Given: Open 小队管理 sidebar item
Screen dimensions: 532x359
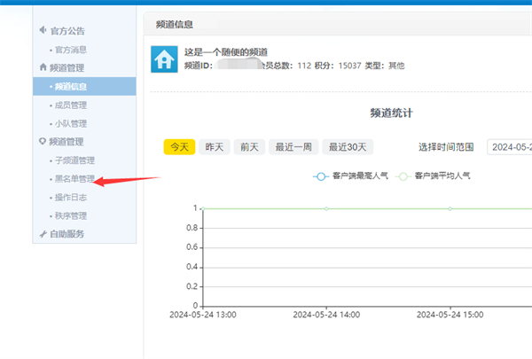Looking at the screenshot, I should click(x=71, y=123).
